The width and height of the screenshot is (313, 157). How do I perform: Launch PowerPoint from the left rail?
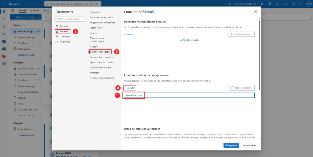point(4,56)
